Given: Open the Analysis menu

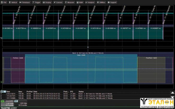Looking at the screenshot, I should (90, 2).
